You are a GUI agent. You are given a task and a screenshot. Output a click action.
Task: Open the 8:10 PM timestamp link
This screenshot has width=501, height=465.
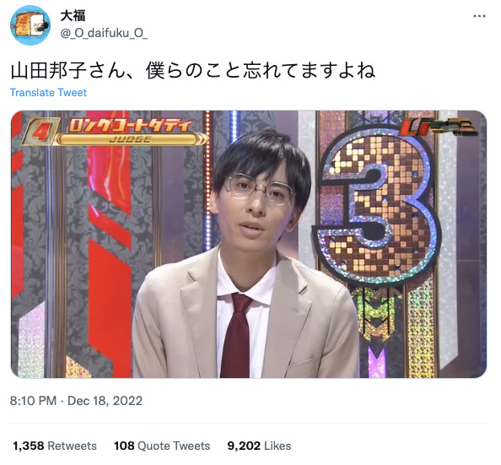(x=33, y=400)
